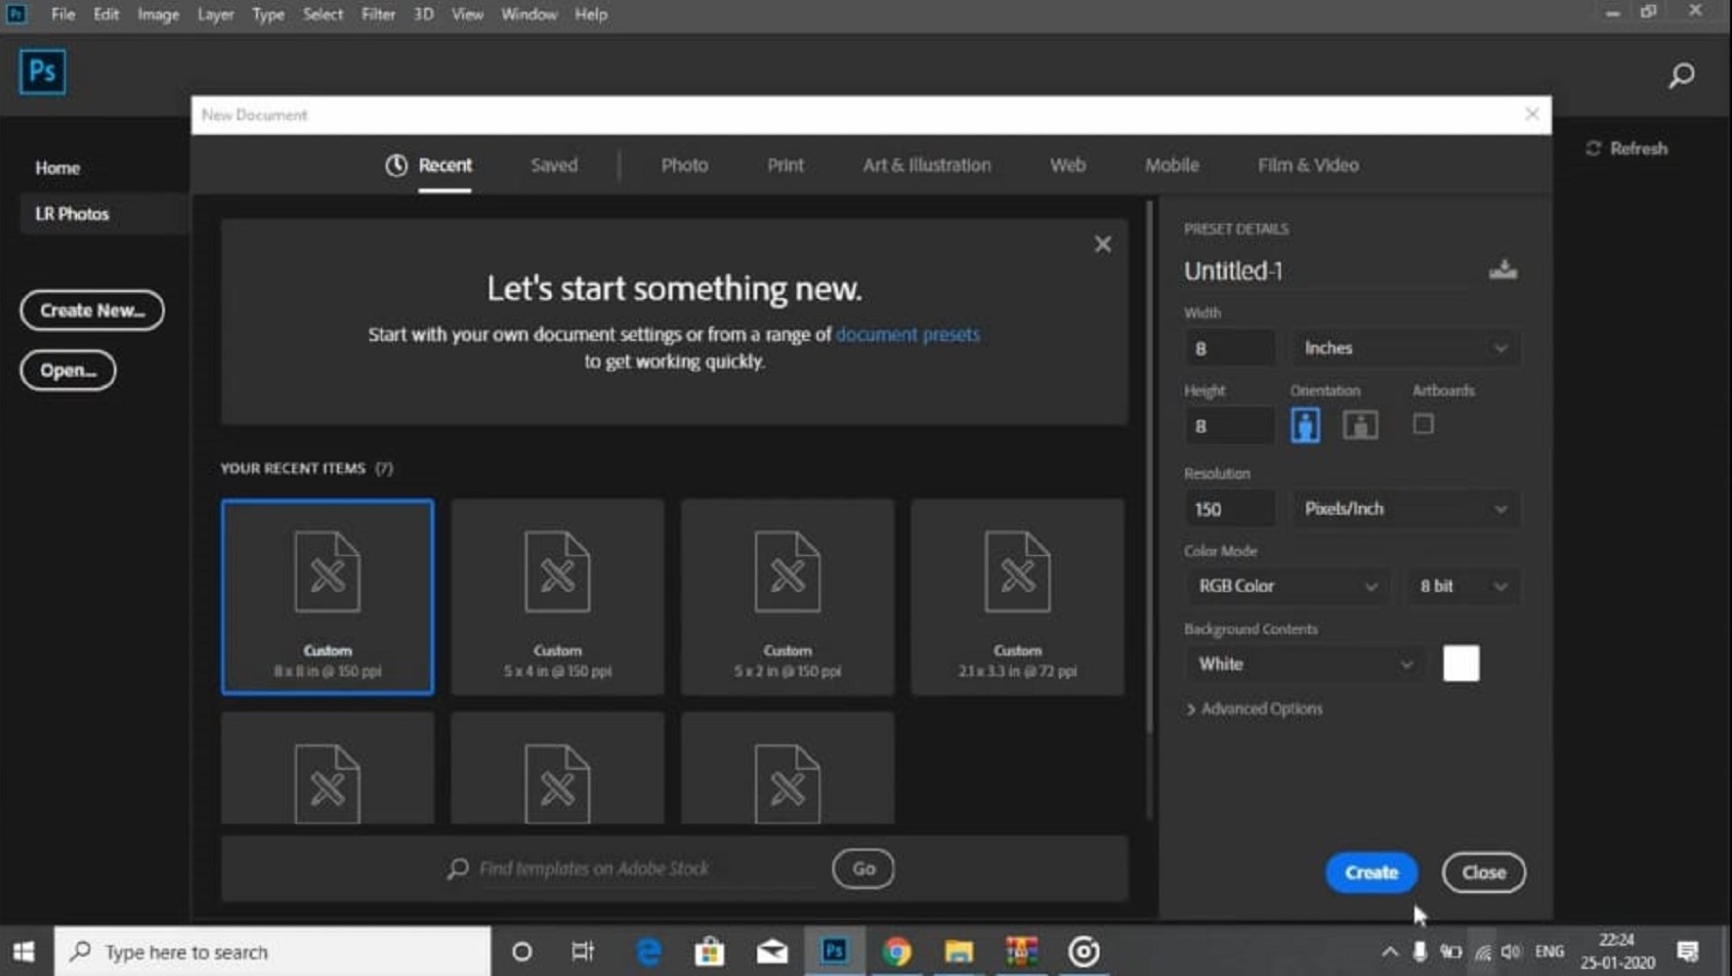
Task: Click the Find templates on Adobe Stock field
Action: click(x=644, y=869)
